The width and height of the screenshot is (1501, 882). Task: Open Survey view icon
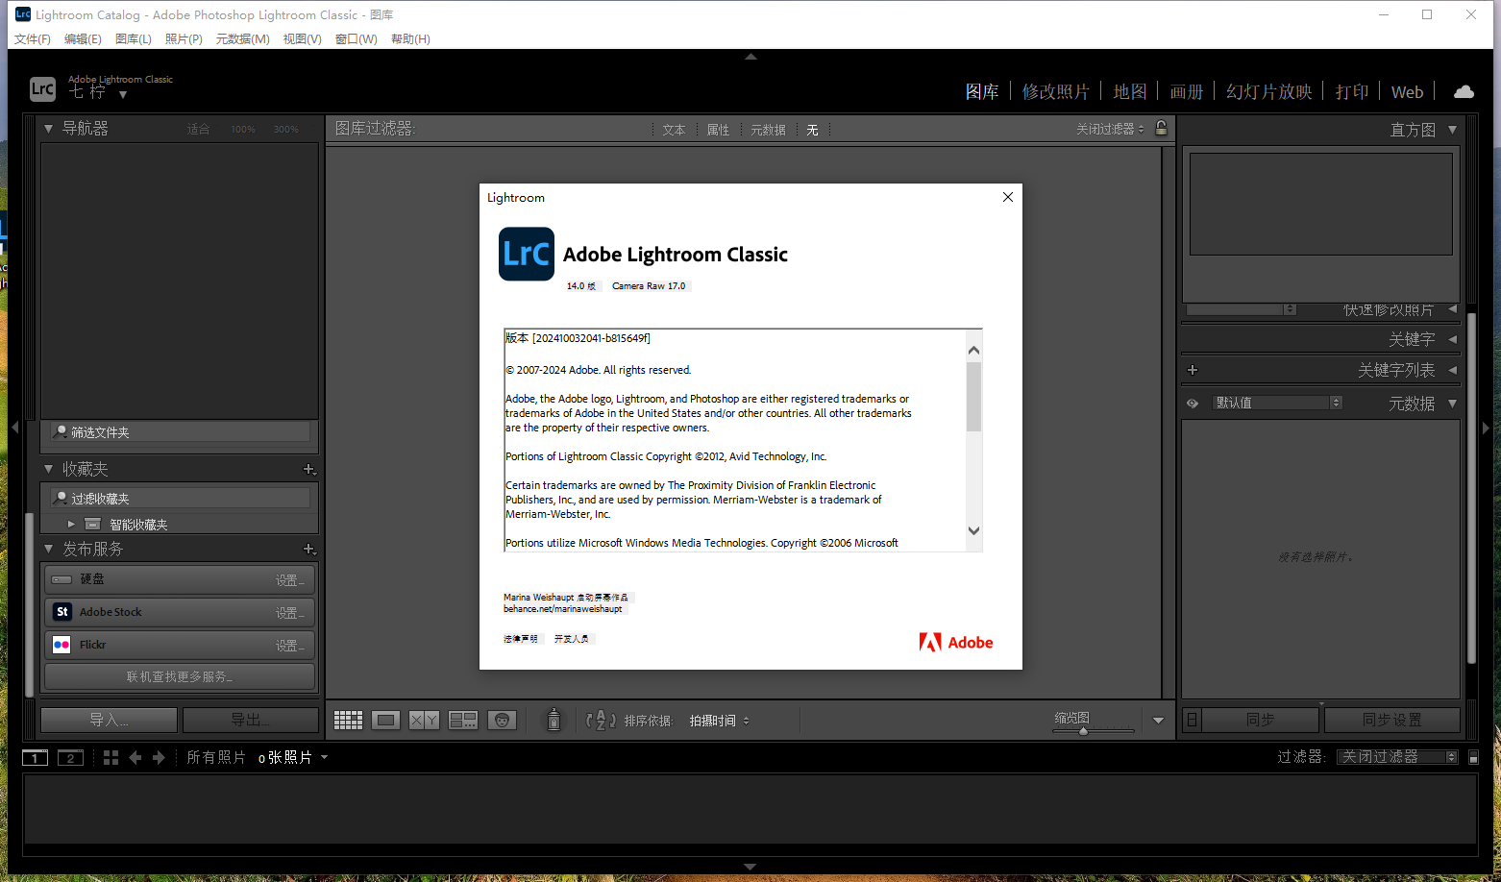click(463, 720)
